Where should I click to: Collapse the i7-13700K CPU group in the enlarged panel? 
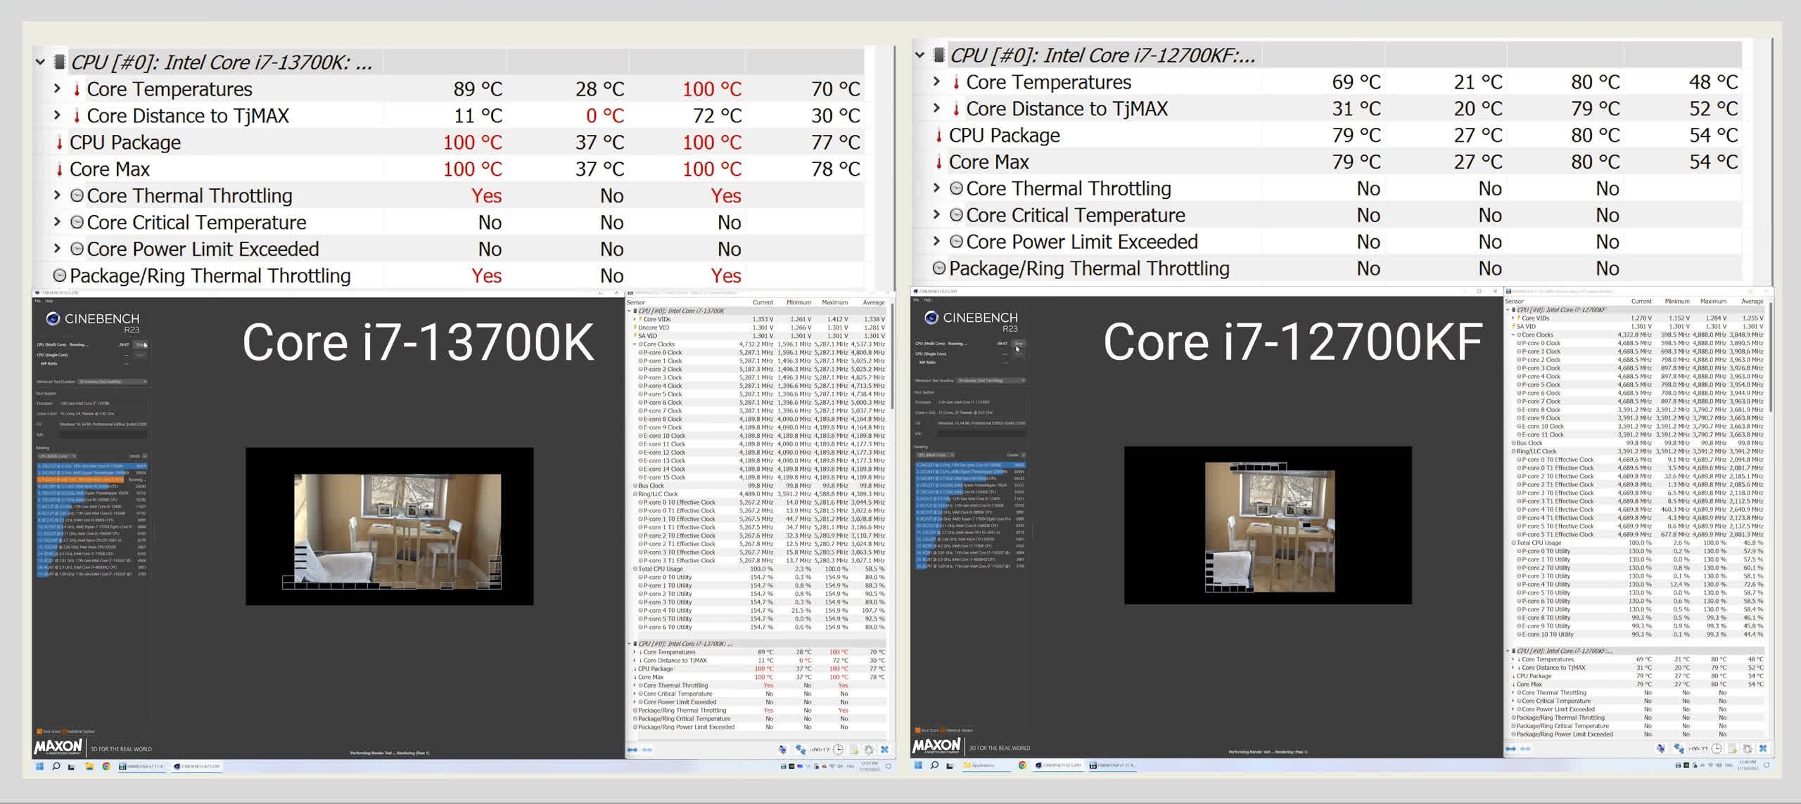40,62
